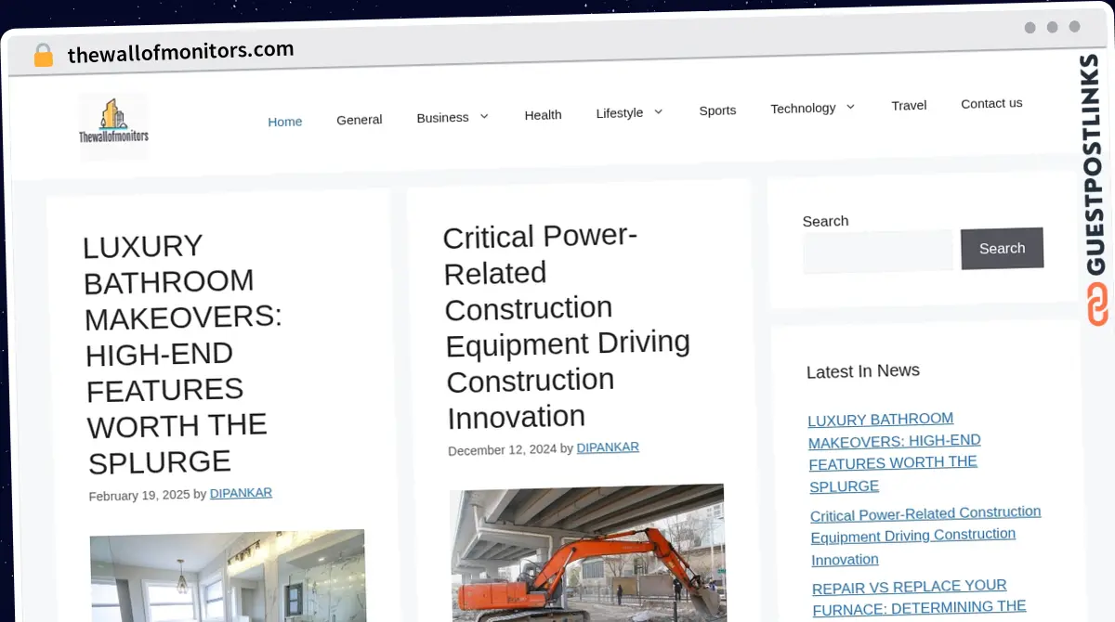Expand the Business menu chevron
The image size is (1115, 622).
[x=483, y=116]
